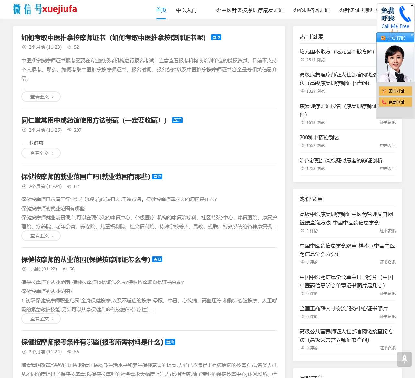Click 查看全文 under 同仁堂 article
The image size is (415, 378).
[x=41, y=153]
